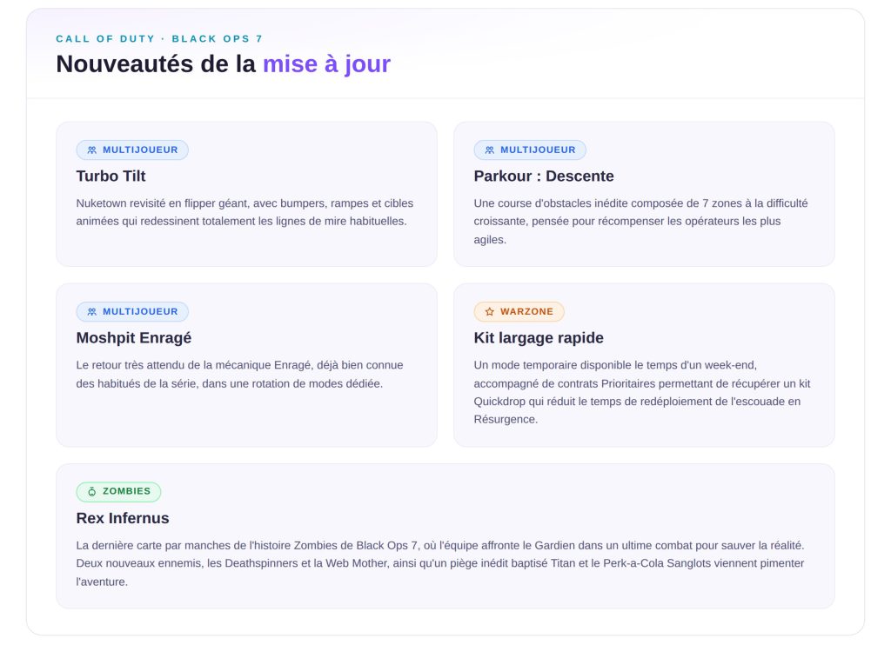This screenshot has height=645, width=891.
Task: Click the 'Une course d'obstacles inédite' description
Action: pos(641,222)
